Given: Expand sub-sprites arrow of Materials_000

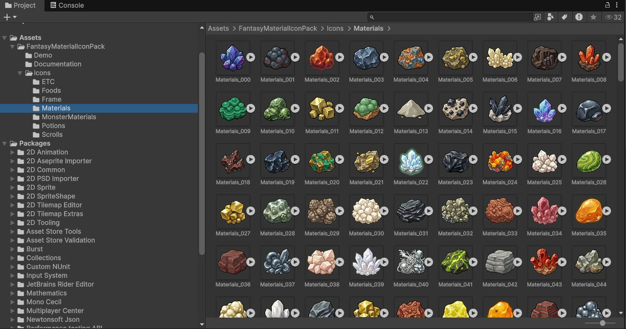Looking at the screenshot, I should [x=251, y=57].
